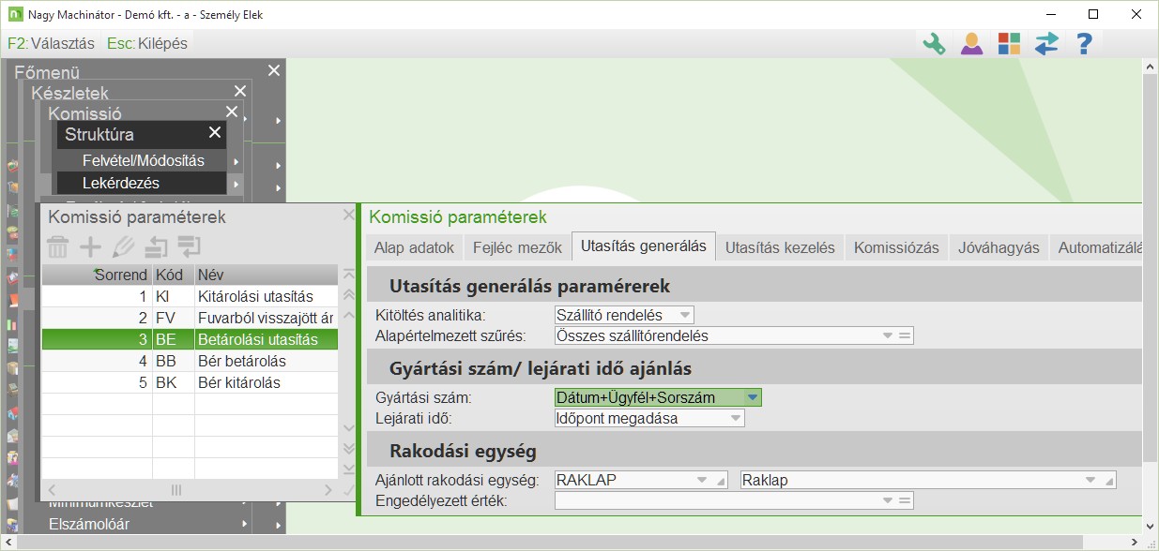Open the Felvétel/Módosítás submenu
1159x551 pixels.
click(143, 160)
